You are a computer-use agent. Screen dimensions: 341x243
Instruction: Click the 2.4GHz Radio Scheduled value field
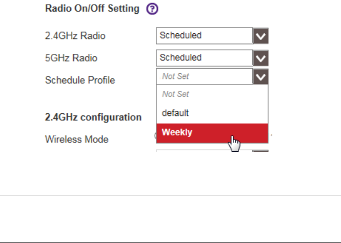pos(204,36)
